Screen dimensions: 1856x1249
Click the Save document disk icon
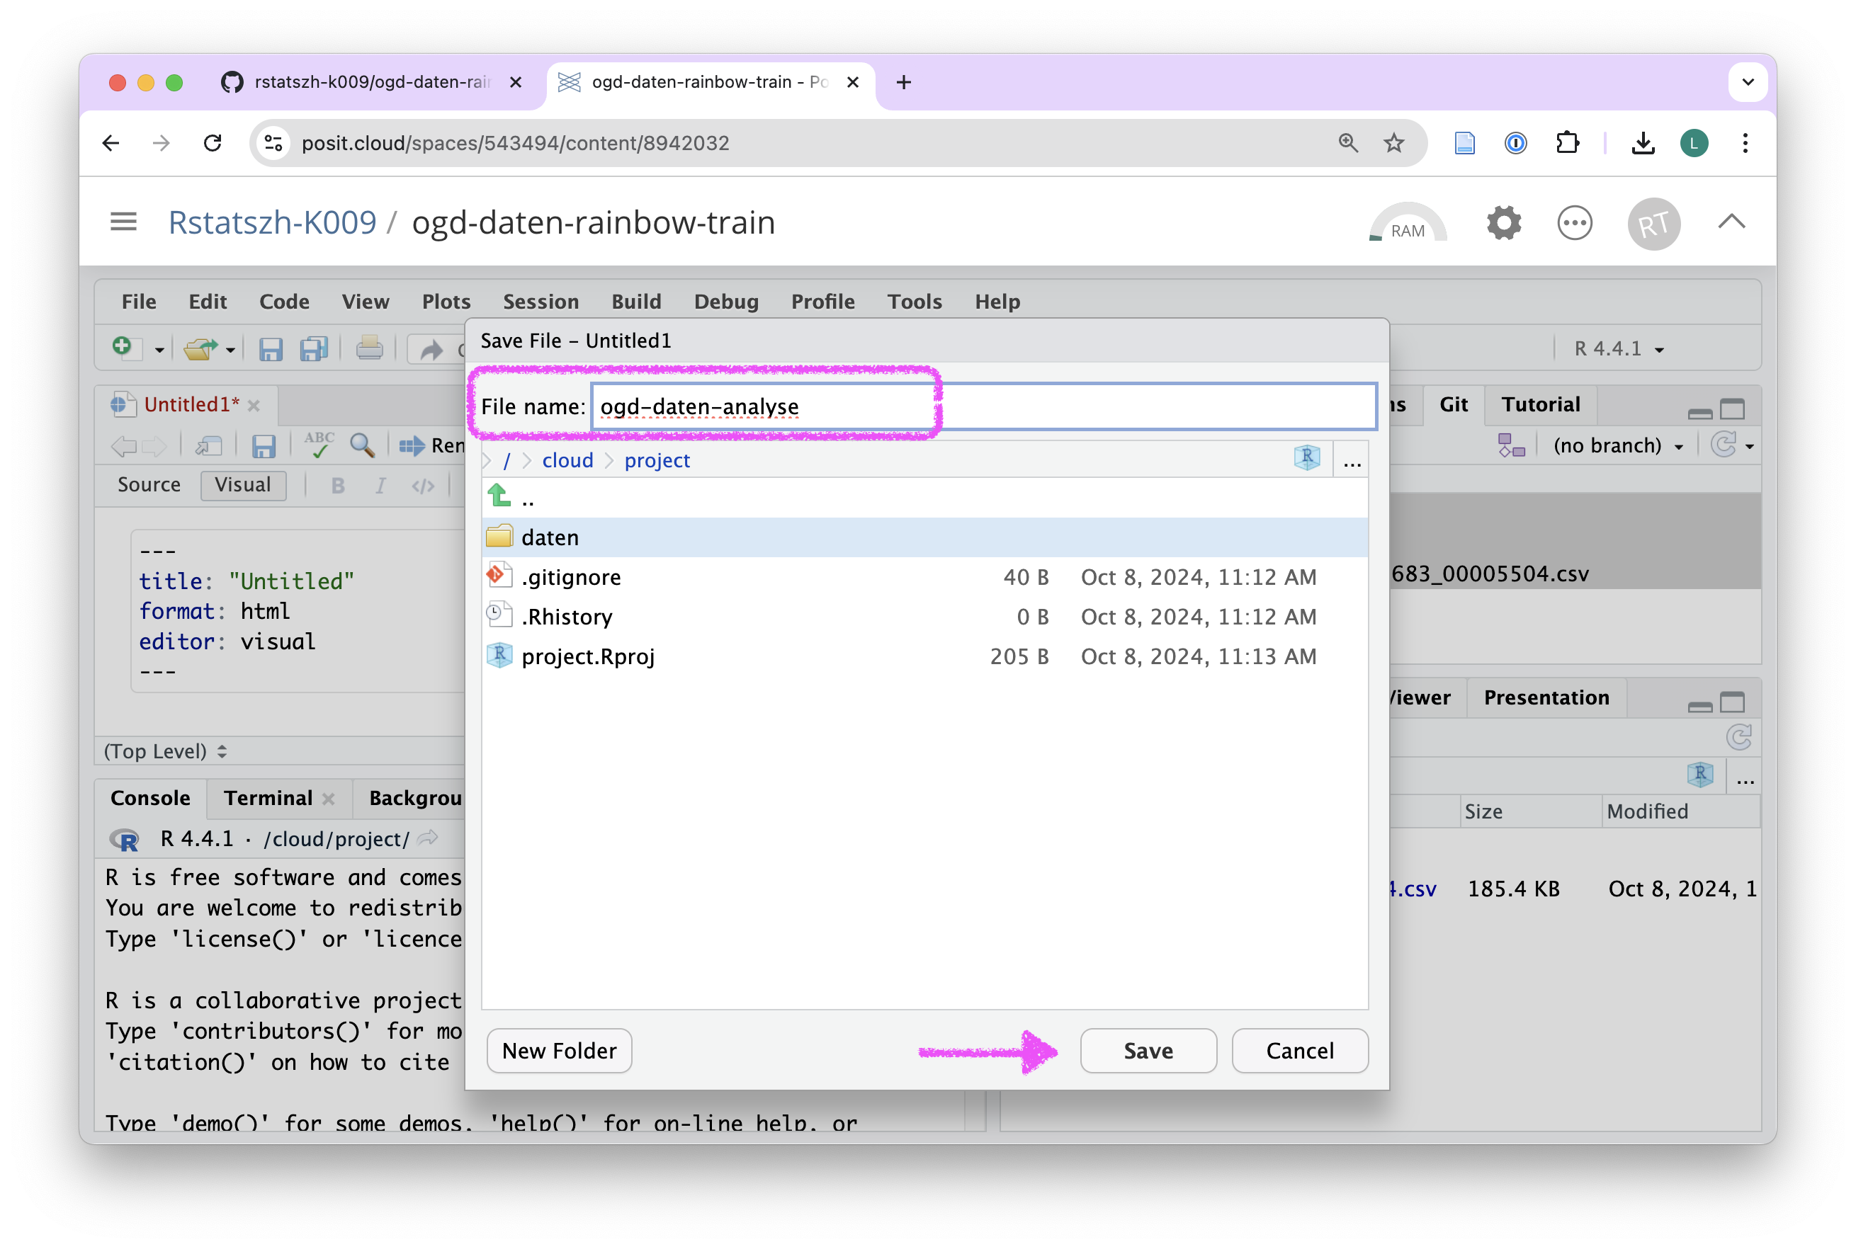pos(270,349)
